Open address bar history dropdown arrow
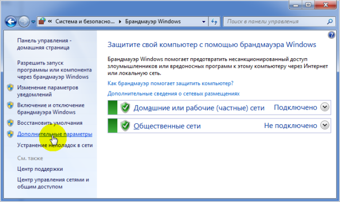 click(204, 22)
